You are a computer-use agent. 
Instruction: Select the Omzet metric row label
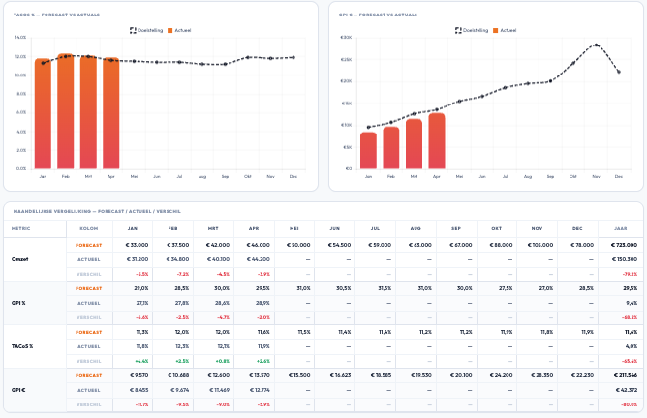pos(18,259)
